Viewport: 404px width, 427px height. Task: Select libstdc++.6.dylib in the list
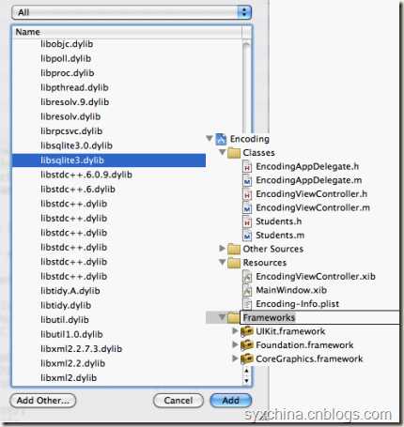(78, 190)
